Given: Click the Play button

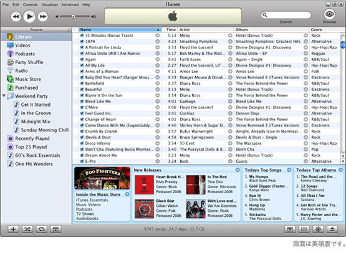Looking at the screenshot, I should tap(29, 16).
